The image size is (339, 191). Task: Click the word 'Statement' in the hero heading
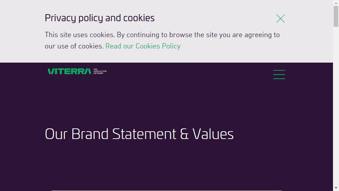[x=144, y=134]
